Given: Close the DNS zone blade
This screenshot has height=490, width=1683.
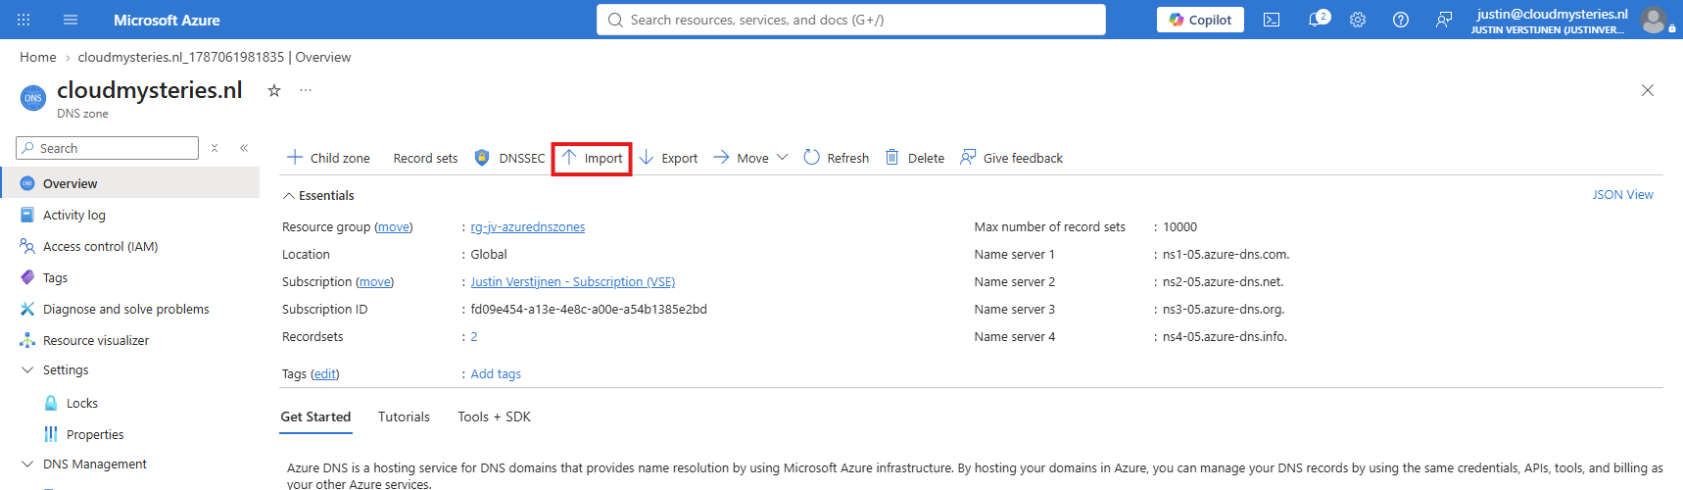Looking at the screenshot, I should point(1648,90).
